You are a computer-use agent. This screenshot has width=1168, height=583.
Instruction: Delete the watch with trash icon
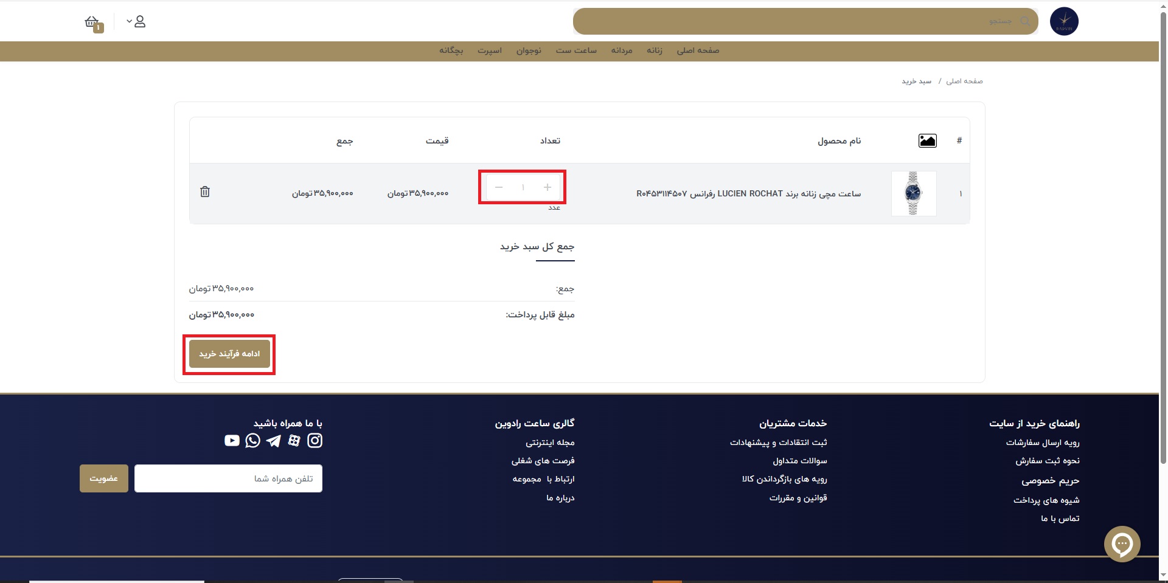pyautogui.click(x=205, y=191)
